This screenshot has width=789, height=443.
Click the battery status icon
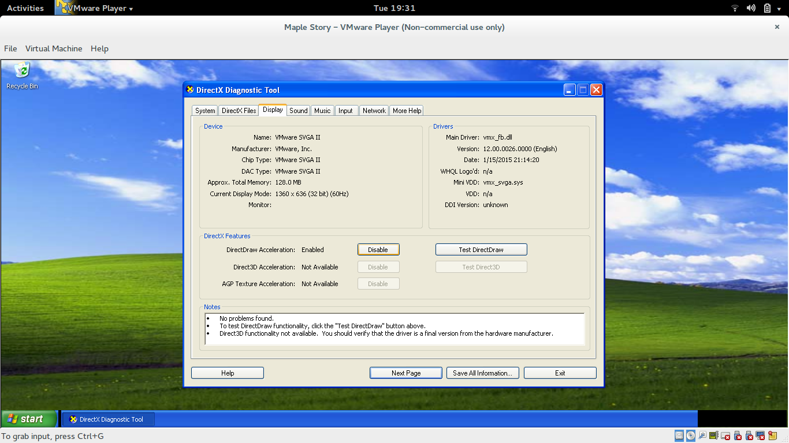coord(767,8)
